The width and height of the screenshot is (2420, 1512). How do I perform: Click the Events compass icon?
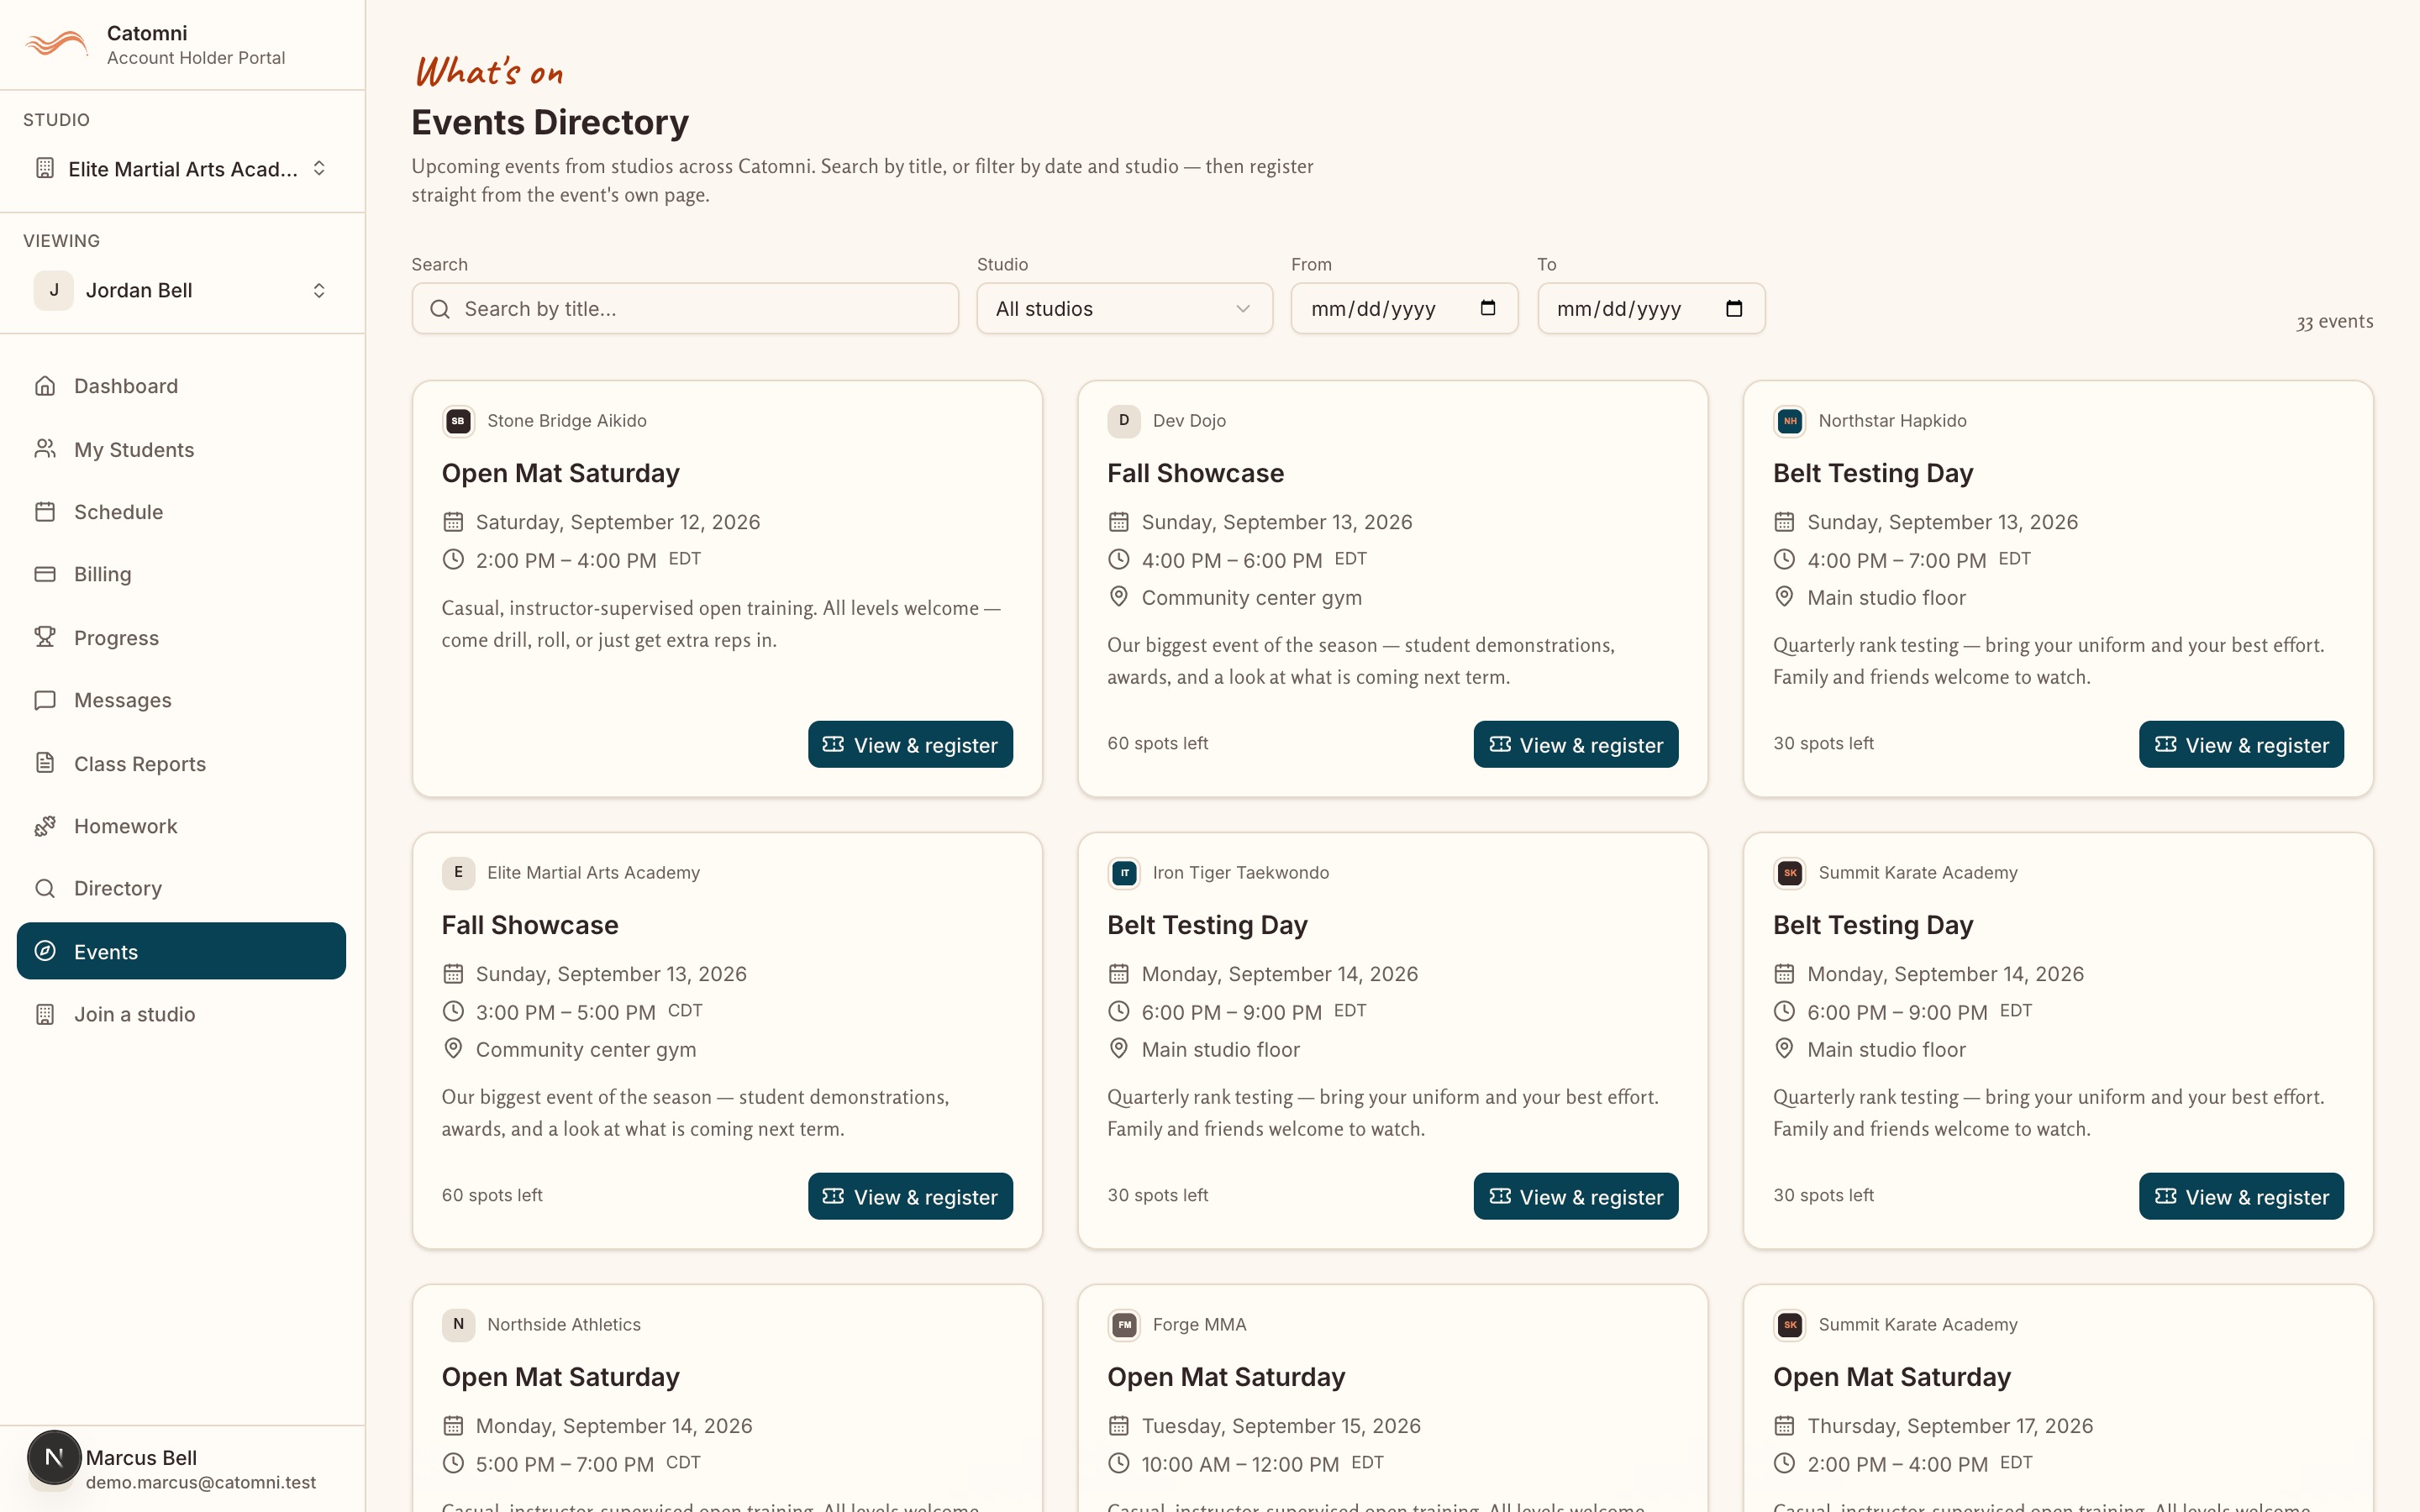tap(45, 951)
